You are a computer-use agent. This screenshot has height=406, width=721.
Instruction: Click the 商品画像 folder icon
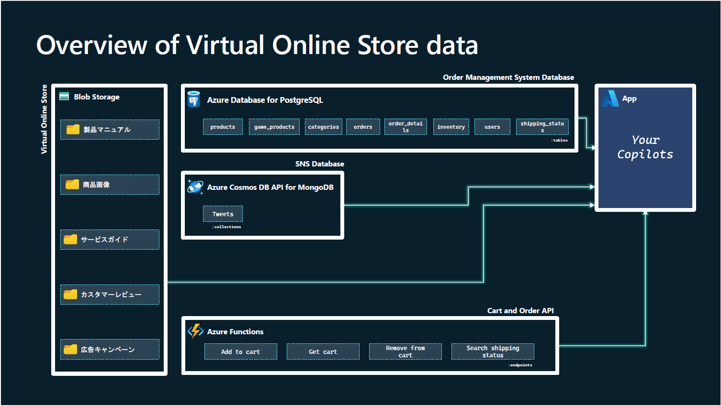pyautogui.click(x=72, y=185)
